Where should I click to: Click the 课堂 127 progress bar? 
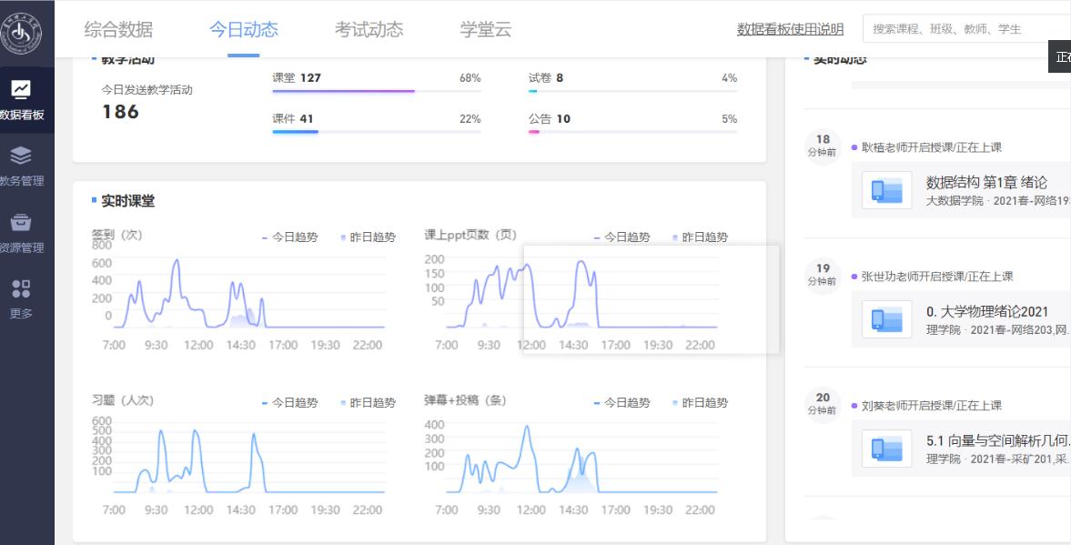tap(376, 91)
